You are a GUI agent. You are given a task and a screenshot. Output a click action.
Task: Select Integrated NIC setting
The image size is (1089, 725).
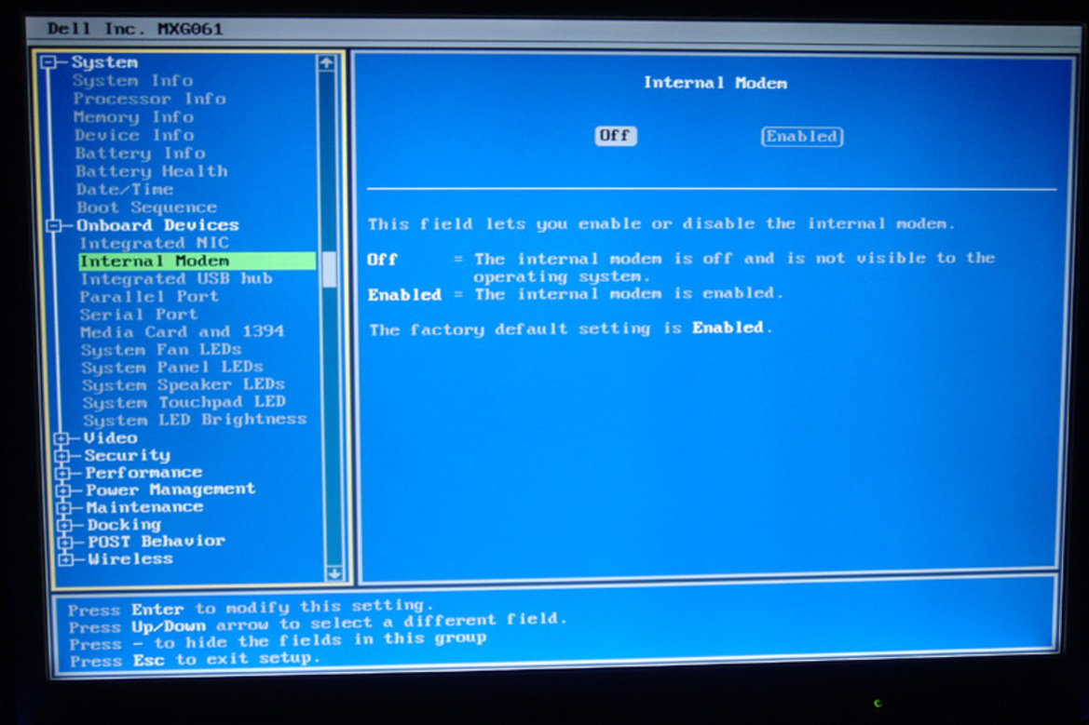[155, 243]
